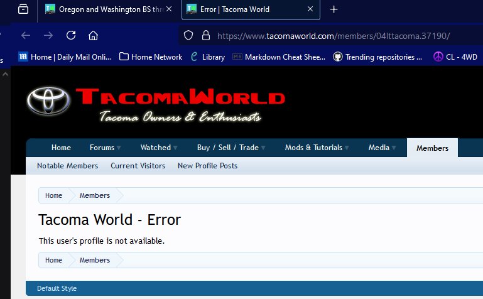The height and width of the screenshot is (299, 483).
Task: Open Mods & Tutorials section
Action: [x=313, y=148]
